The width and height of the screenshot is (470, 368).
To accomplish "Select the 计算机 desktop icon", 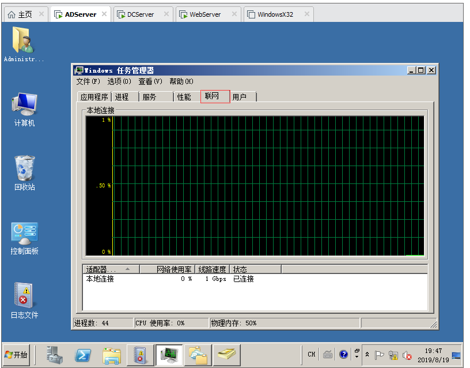I will coord(24,109).
